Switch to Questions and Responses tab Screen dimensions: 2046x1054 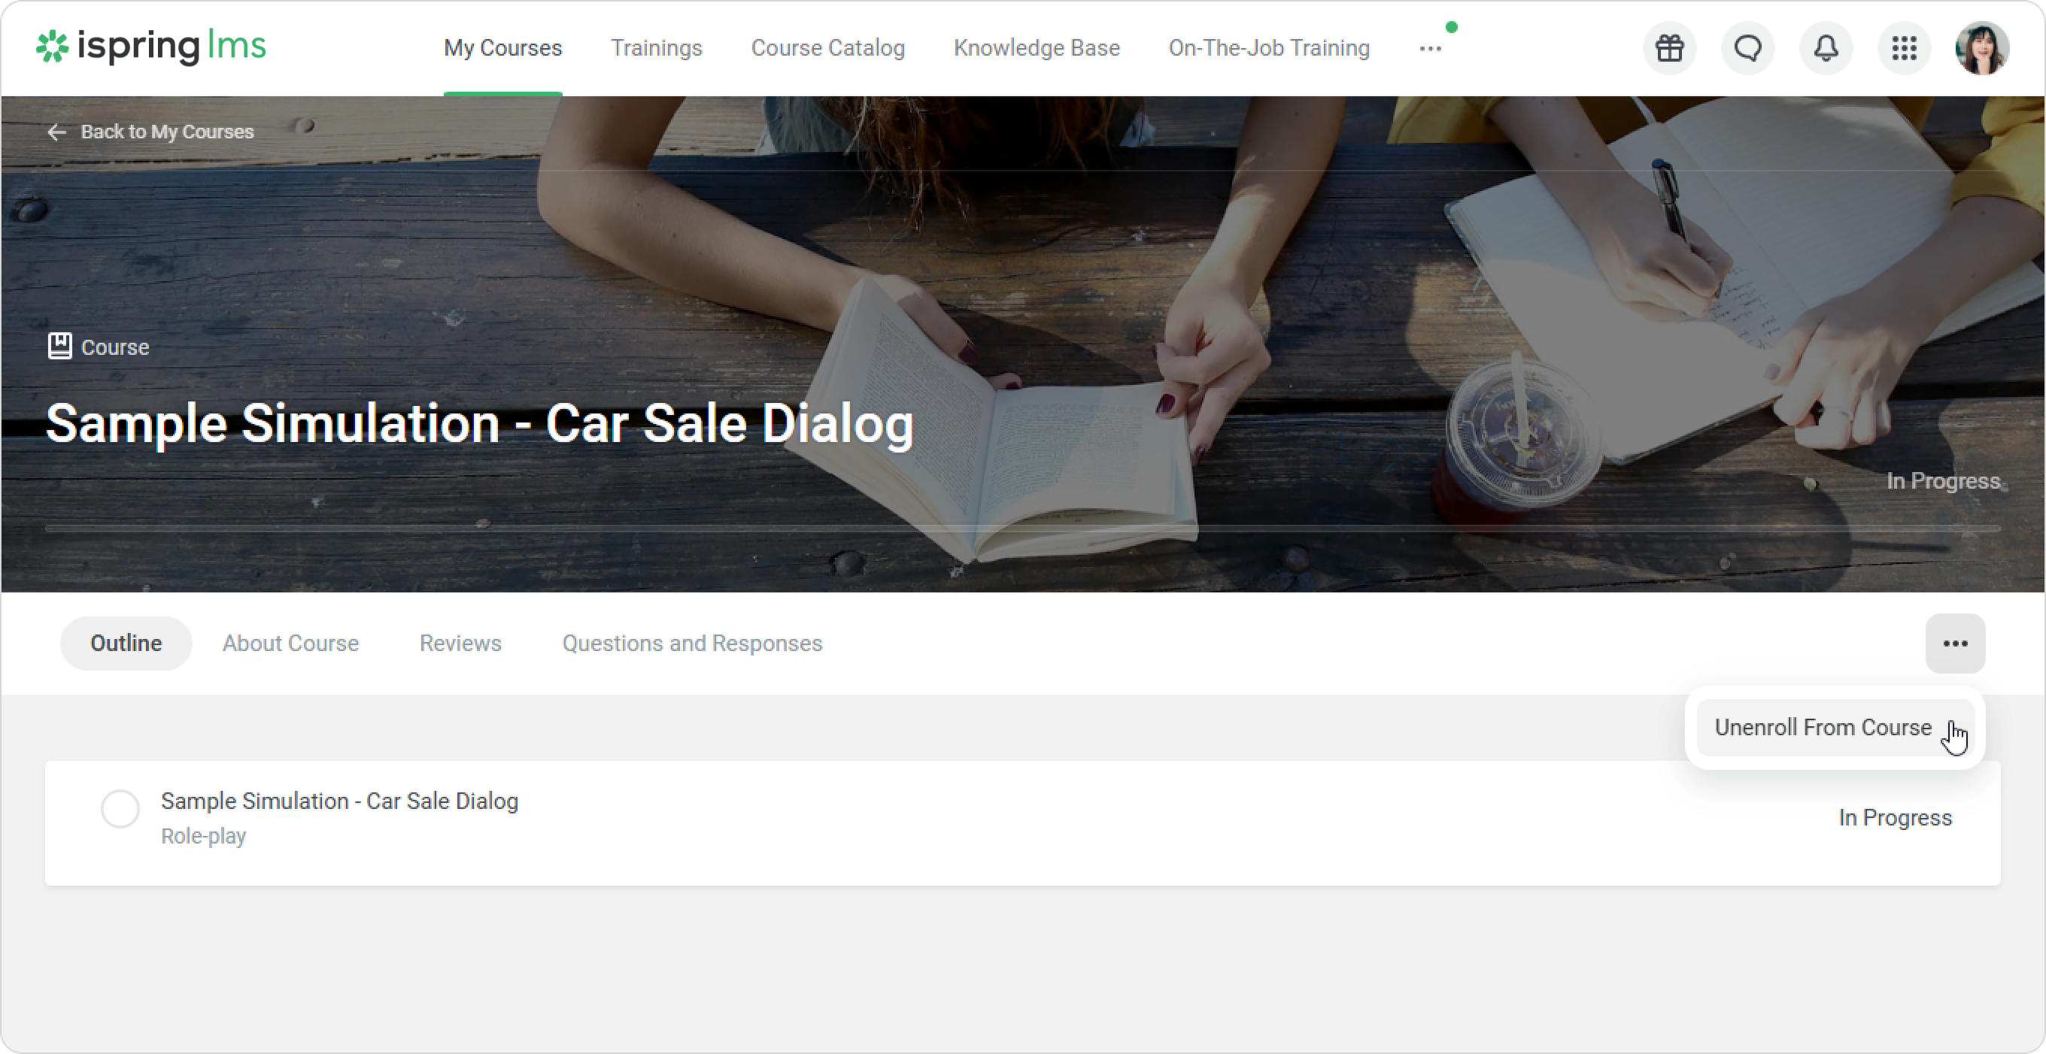pyautogui.click(x=692, y=644)
